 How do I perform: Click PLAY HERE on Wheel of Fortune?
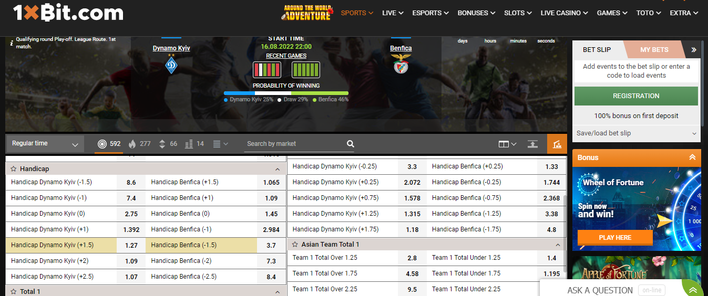tap(615, 238)
